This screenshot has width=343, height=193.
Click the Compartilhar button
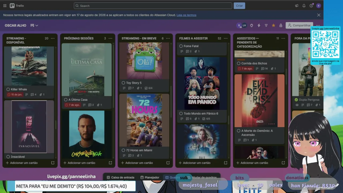pyautogui.click(x=299, y=25)
